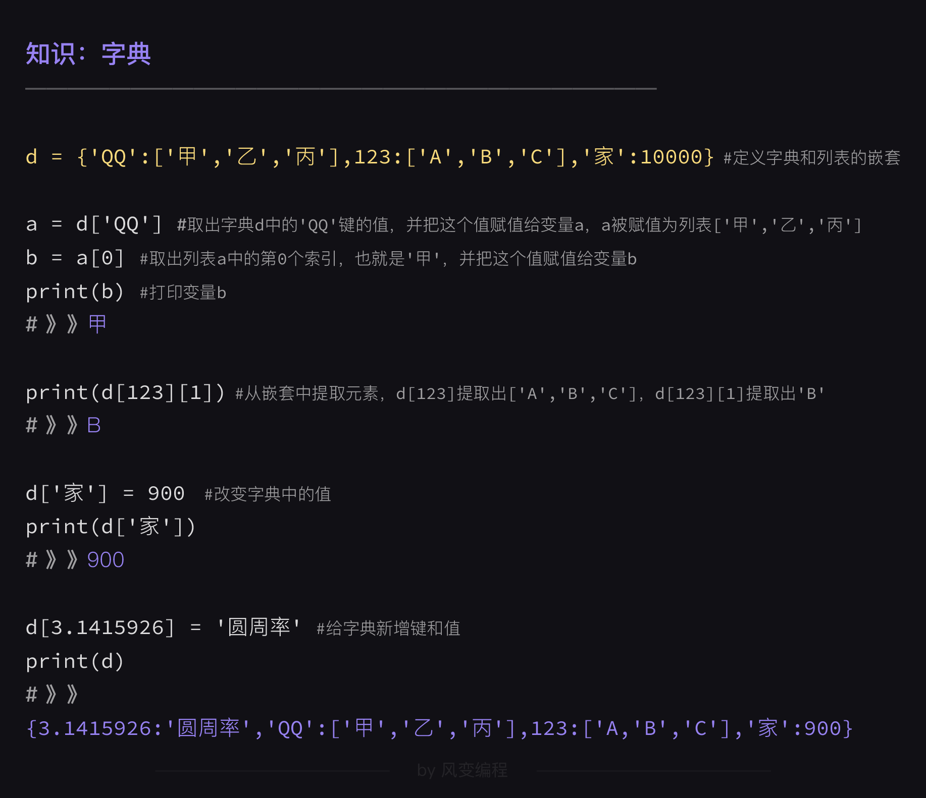Click the purple output 甲

pos(97,324)
